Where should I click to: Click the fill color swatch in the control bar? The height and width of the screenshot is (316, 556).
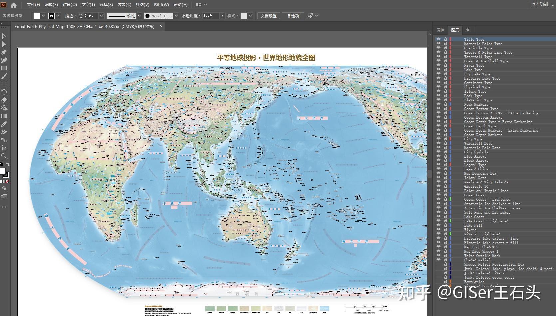pos(37,15)
